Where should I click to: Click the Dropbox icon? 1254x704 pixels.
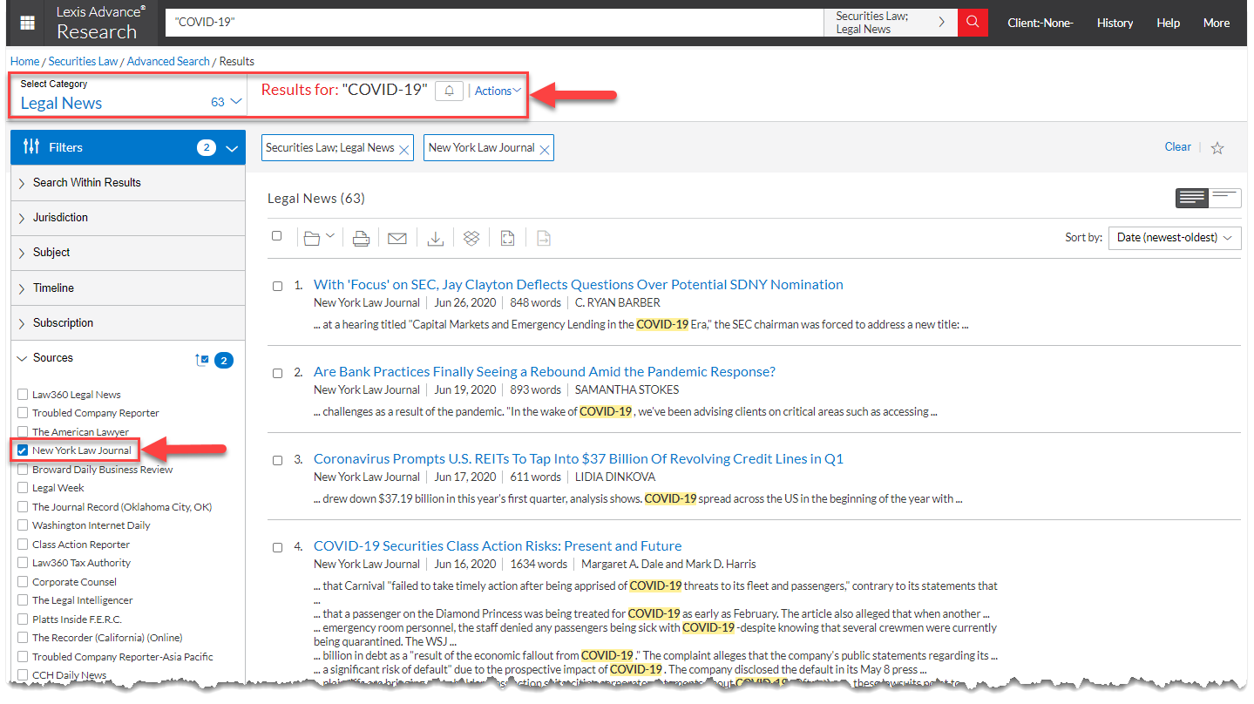coord(471,238)
